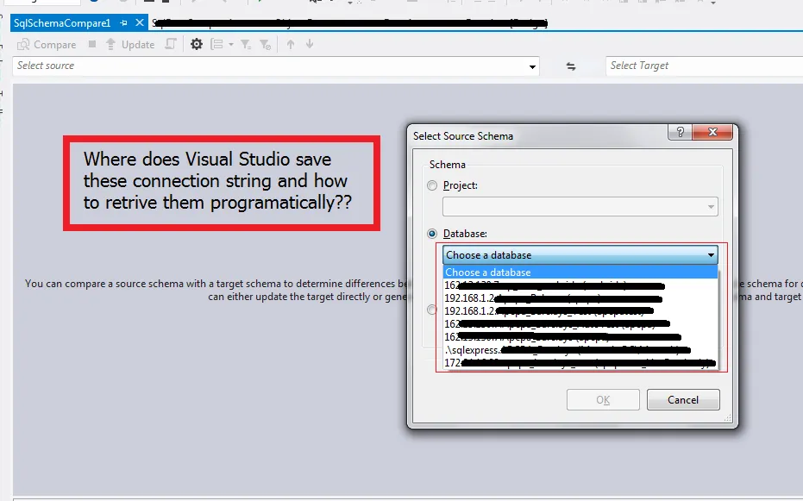The height and width of the screenshot is (501, 803).
Task: Open the disabled Project combo box
Action: 580,207
